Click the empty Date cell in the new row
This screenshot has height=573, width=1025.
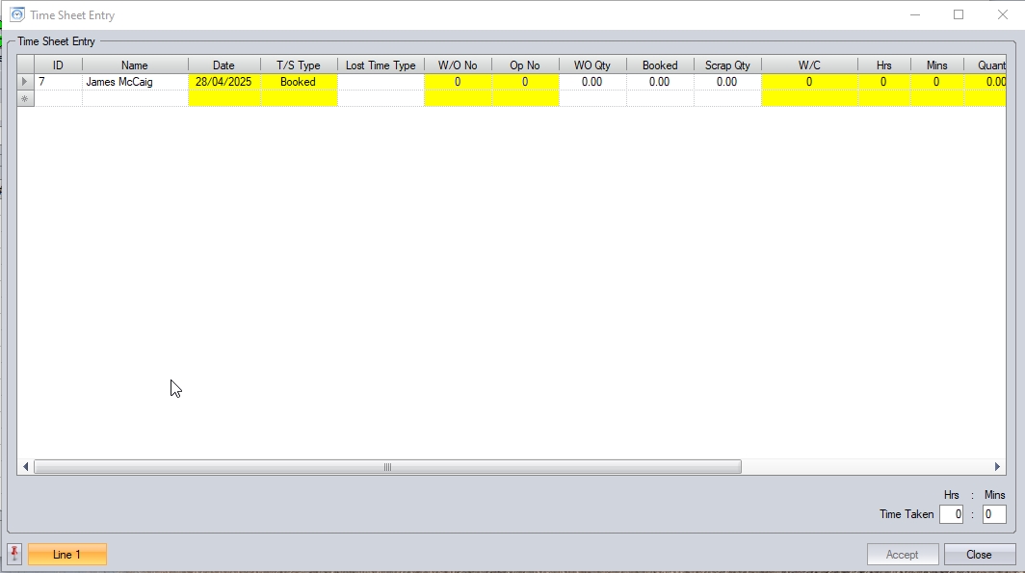click(223, 98)
